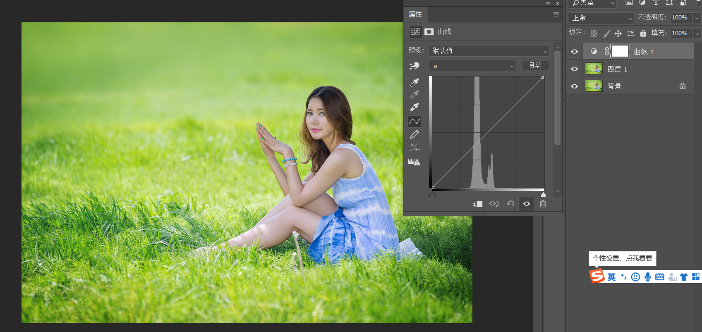Click the histogram clipping warning icon

(414, 162)
